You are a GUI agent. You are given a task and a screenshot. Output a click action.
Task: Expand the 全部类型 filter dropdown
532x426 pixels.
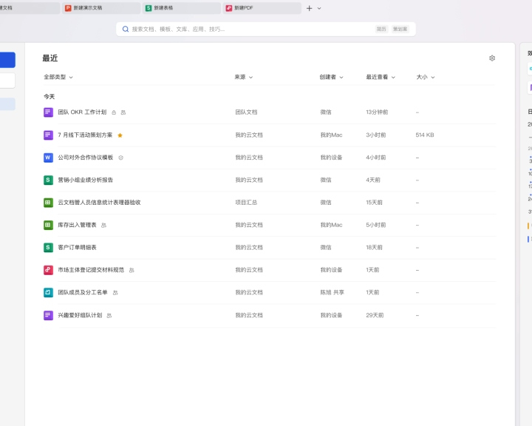58,77
